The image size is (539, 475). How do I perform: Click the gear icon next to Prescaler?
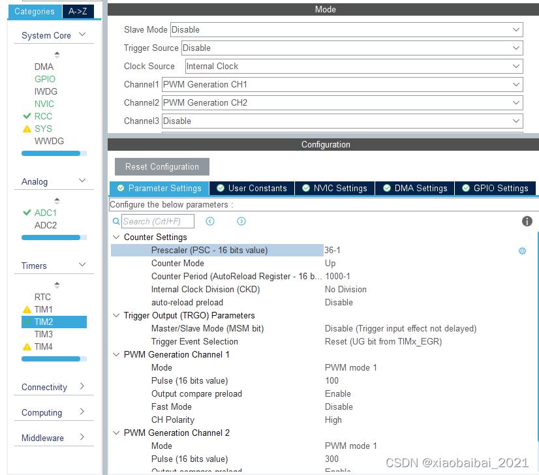click(522, 251)
